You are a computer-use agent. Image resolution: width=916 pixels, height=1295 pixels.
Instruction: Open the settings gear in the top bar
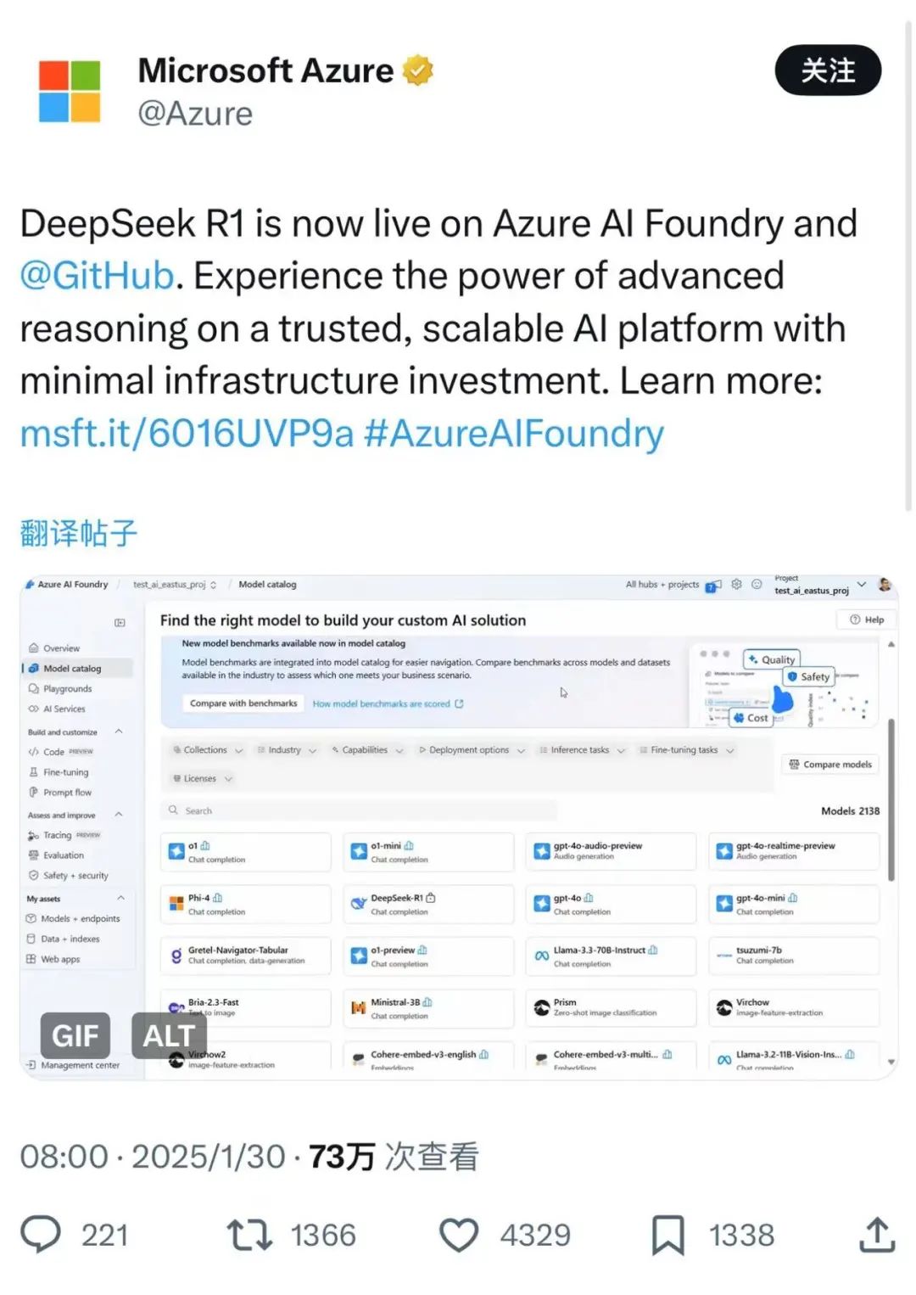tap(736, 585)
